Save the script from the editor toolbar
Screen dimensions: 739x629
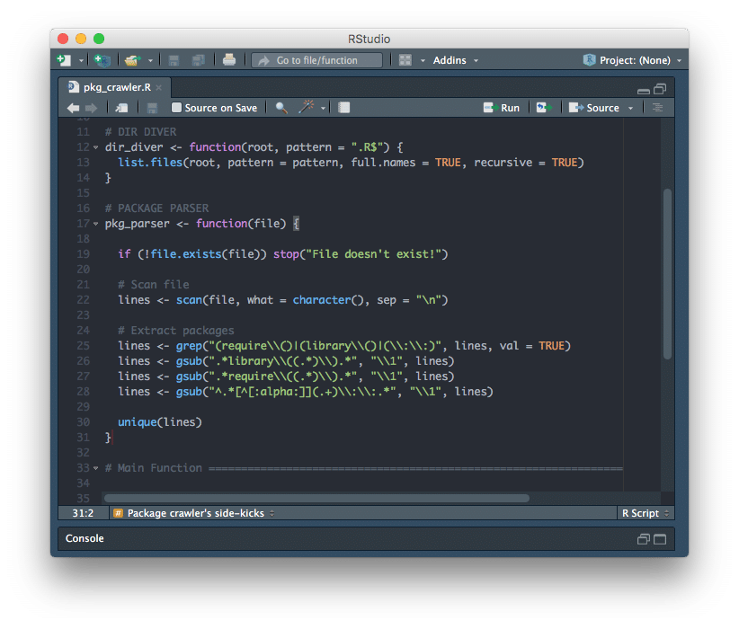click(x=152, y=108)
